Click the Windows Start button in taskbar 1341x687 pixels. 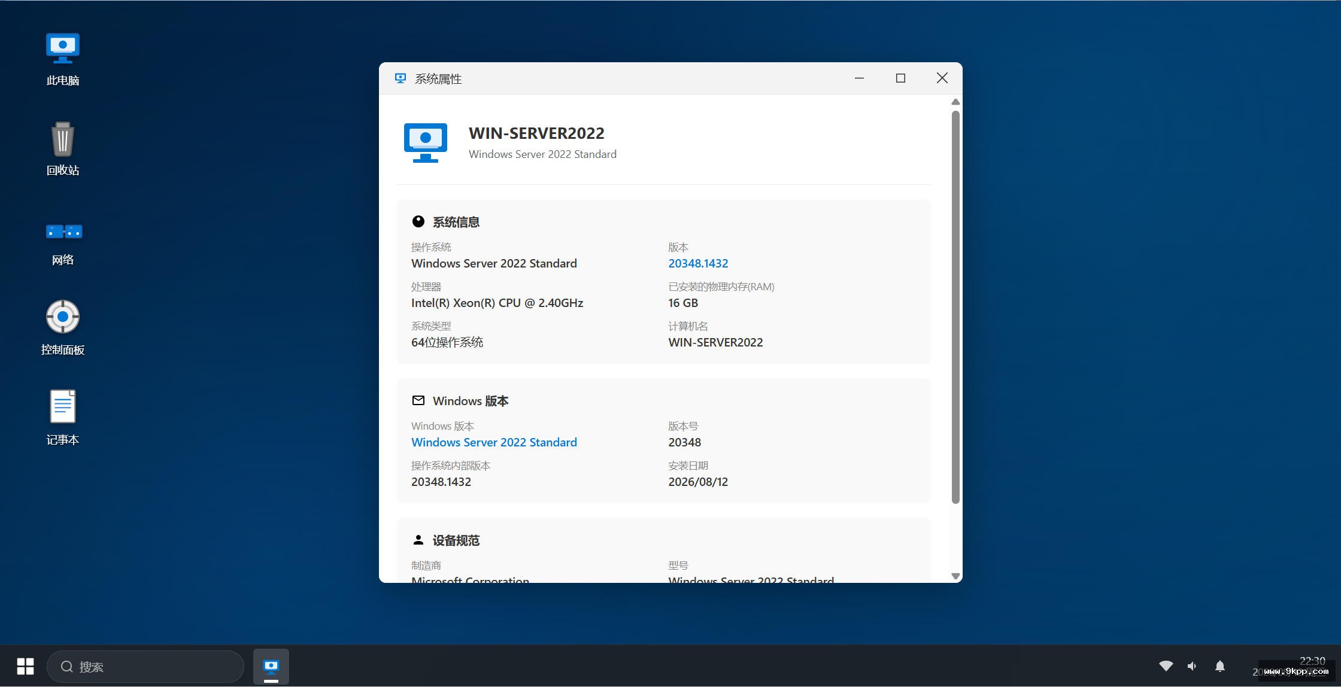(x=25, y=666)
